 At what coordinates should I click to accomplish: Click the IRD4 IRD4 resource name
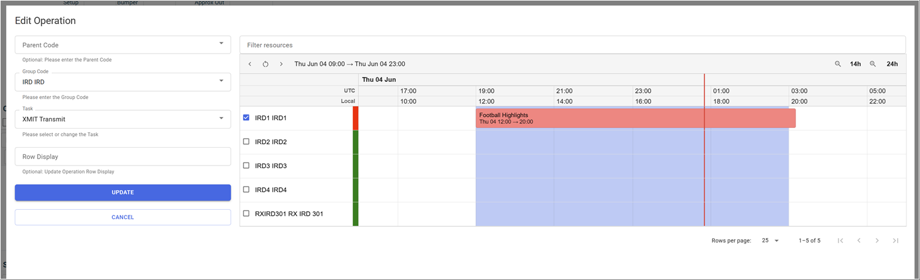pos(271,190)
